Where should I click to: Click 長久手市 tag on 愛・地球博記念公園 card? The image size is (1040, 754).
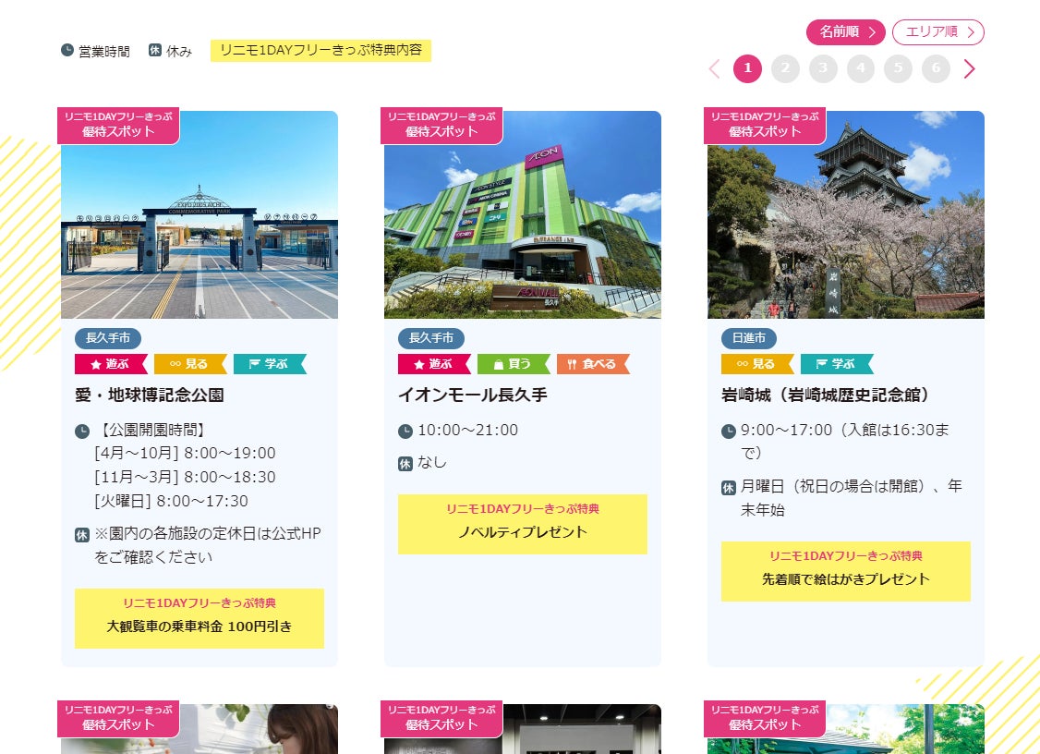tap(108, 338)
